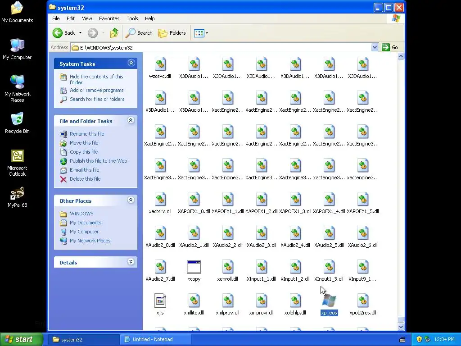Click Add or remove programs link
This screenshot has width=461, height=346.
click(96, 90)
